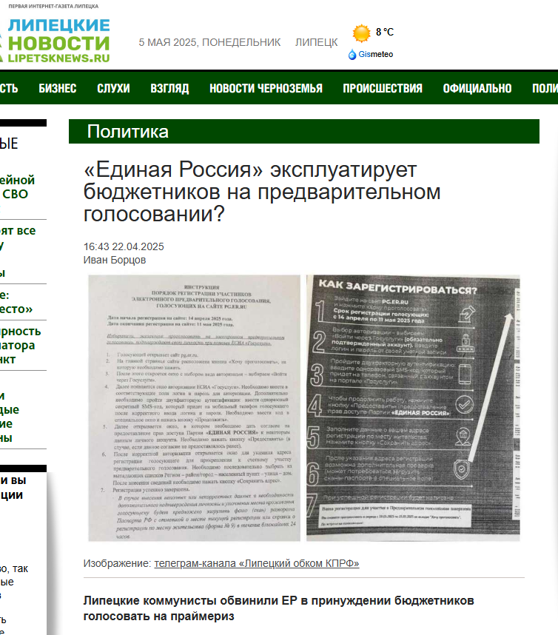Image resolution: width=558 pixels, height=635 pixels.
Task: Click the Политика category header
Action: 128,132
